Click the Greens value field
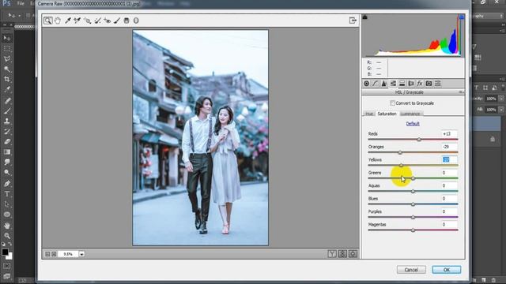The width and height of the screenshot is (506, 284). pos(449,173)
